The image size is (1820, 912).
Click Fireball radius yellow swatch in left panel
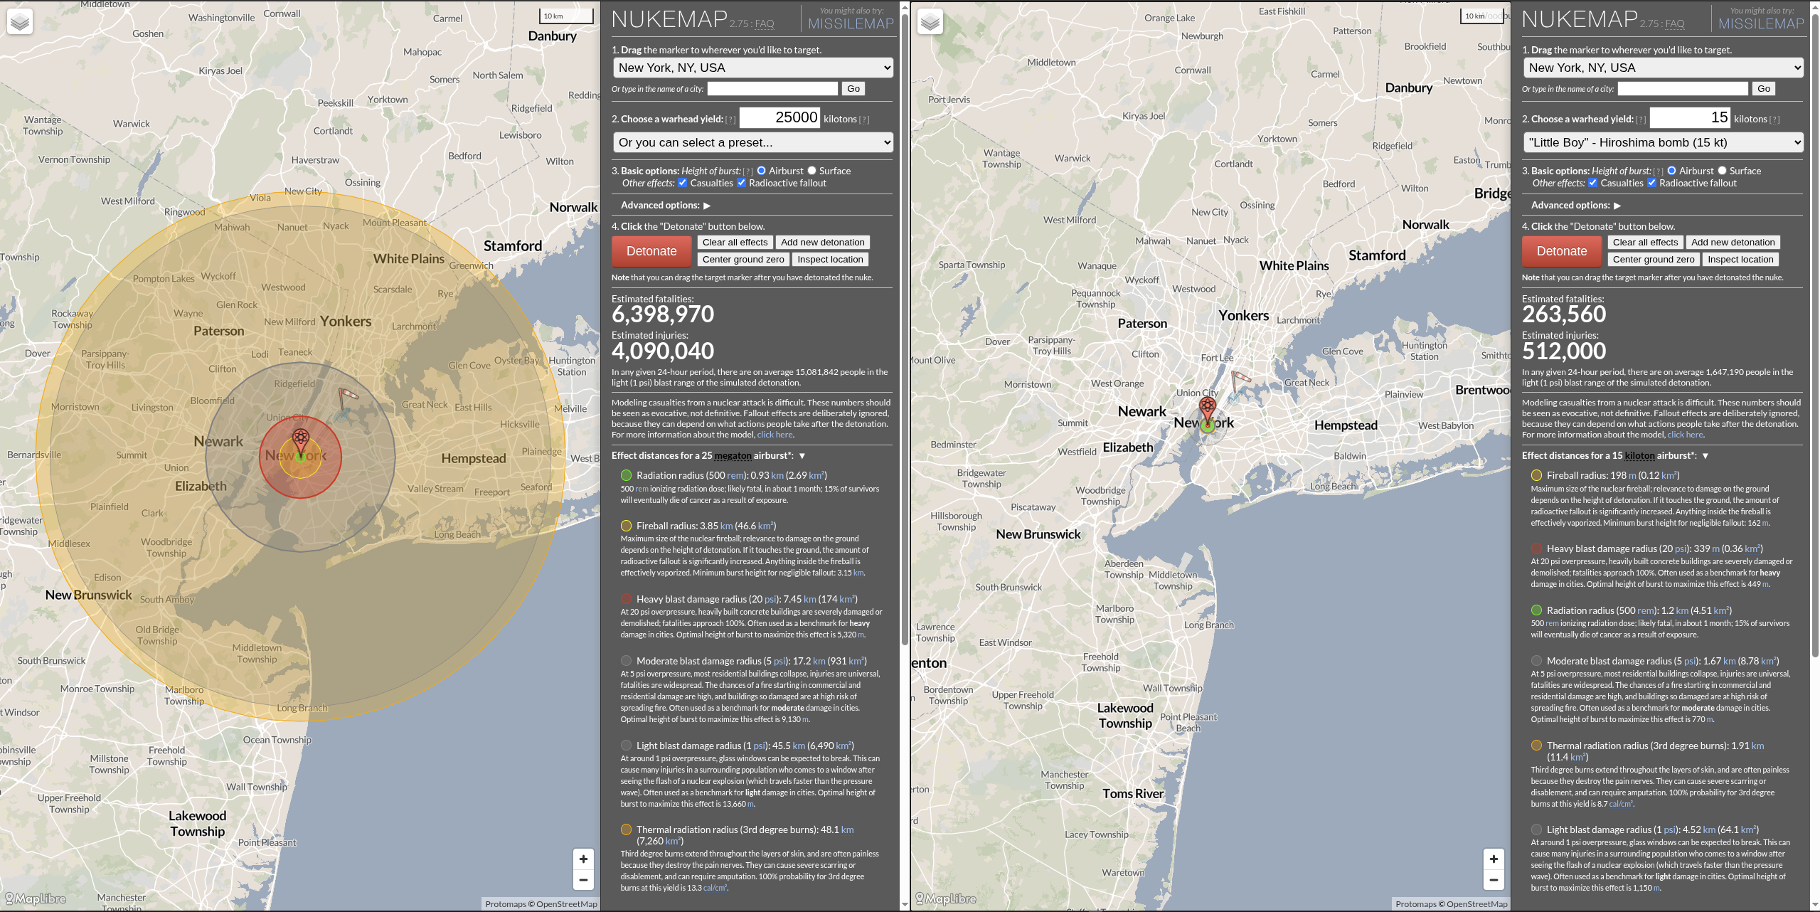626,526
